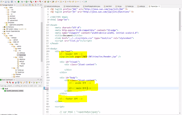Click the New file wizard icon
The image size is (182, 115).
coord(1,2)
